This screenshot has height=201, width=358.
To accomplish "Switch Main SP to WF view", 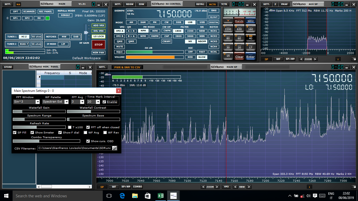I will (x=114, y=187).
